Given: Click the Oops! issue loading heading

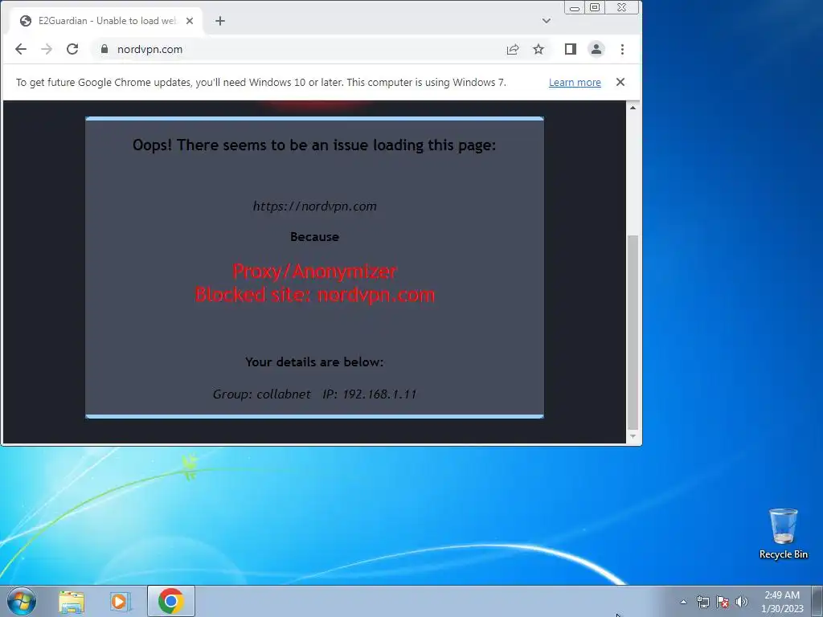Looking at the screenshot, I should [x=314, y=145].
